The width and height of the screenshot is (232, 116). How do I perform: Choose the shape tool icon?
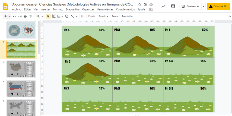point(67,16)
